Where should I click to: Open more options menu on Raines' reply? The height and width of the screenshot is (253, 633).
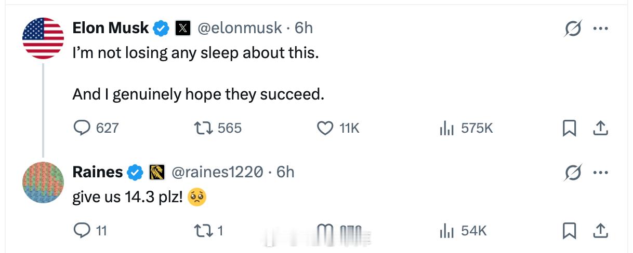[600, 173]
